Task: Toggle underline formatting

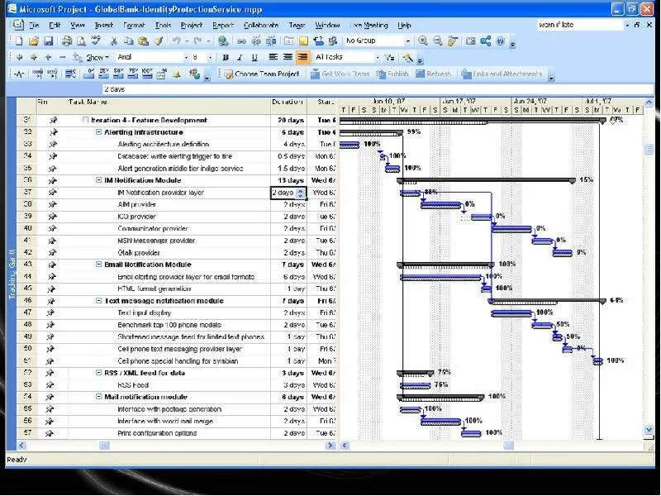Action: [x=254, y=57]
